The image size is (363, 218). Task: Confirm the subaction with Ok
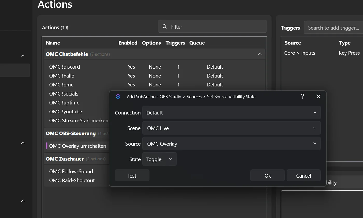coord(268,176)
